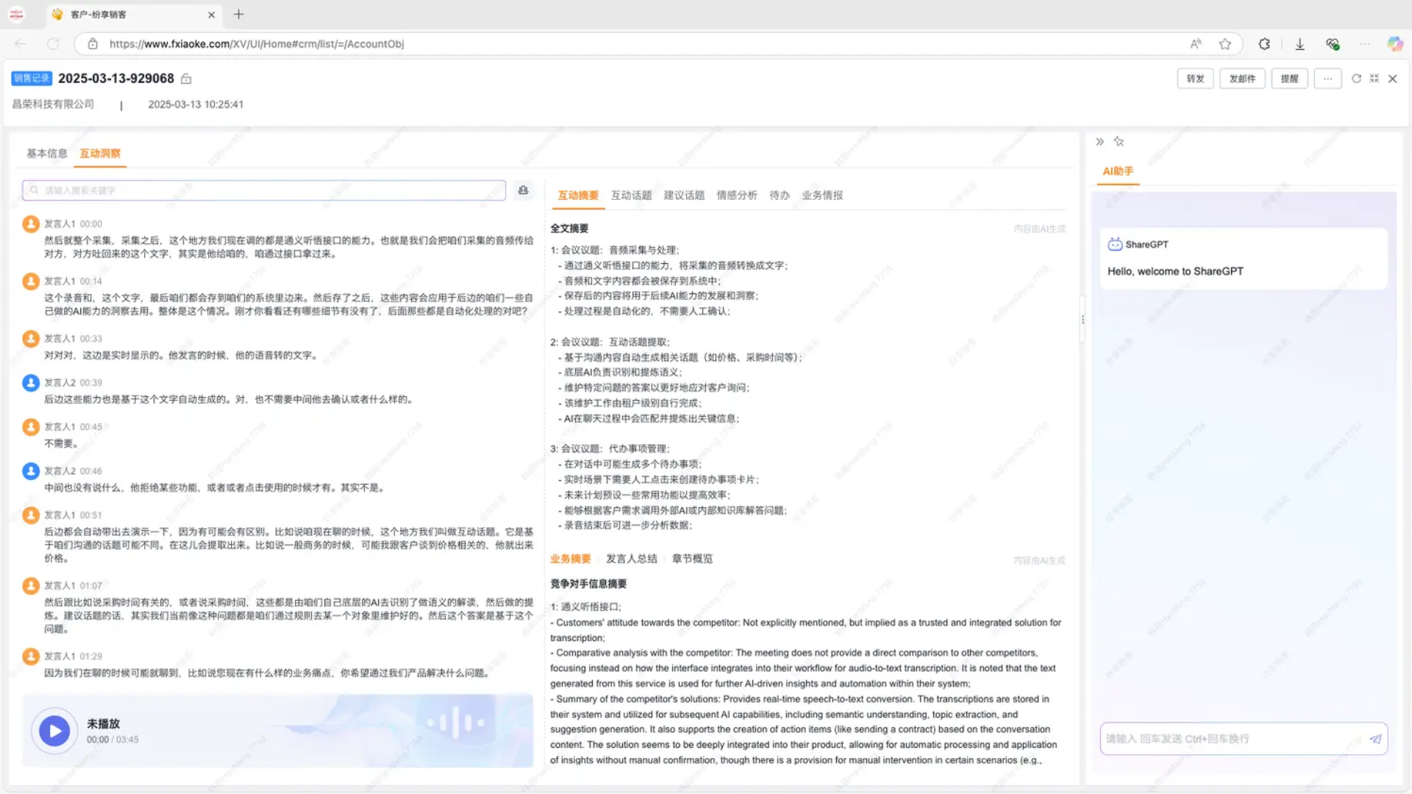Screen dimensions: 1412x794
Task: Click the 提醒 remind button
Action: point(1289,79)
